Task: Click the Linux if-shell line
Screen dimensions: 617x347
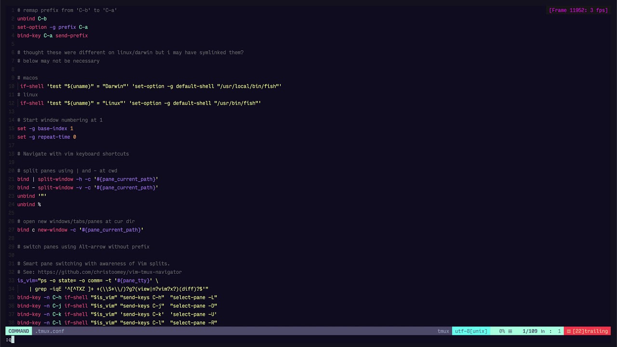Action: [140, 103]
